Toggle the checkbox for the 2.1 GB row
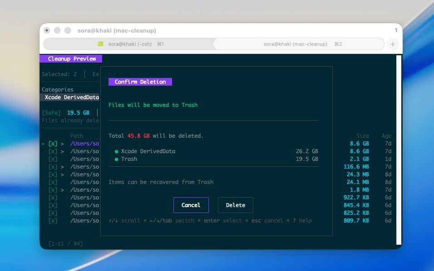434x271 pixels. click(53, 159)
